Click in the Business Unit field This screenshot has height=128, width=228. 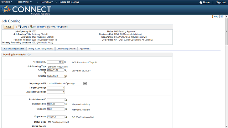[56, 104]
